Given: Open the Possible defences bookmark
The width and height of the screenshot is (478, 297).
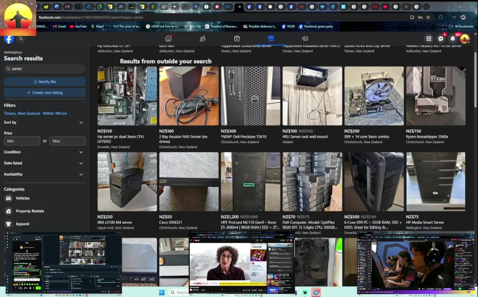Looking at the screenshot, I should coord(259,26).
